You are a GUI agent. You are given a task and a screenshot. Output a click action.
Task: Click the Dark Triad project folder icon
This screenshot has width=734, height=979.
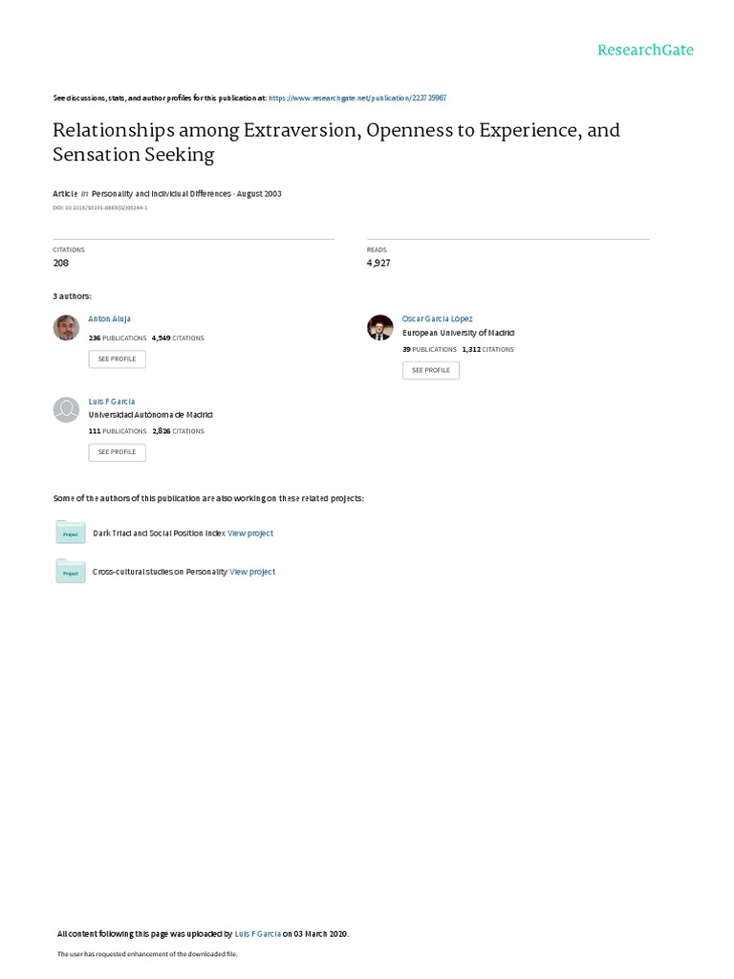[70, 532]
